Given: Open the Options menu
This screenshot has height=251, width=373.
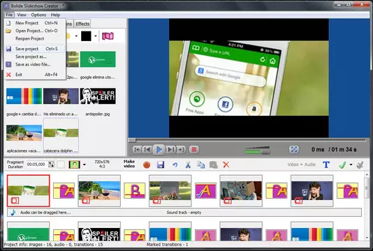Looking at the screenshot, I should pos(38,15).
